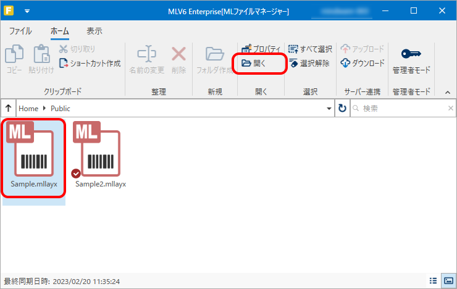Refresh the current folder view
The height and width of the screenshot is (289, 457).
[342, 109]
